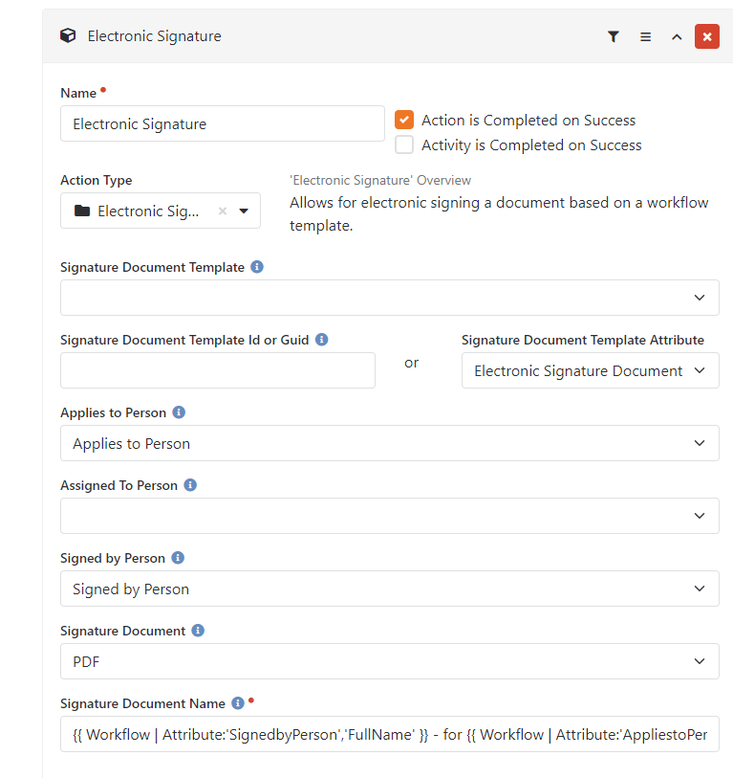733x778 pixels.
Task: Click the filter icon in the panel header
Action: (x=614, y=36)
